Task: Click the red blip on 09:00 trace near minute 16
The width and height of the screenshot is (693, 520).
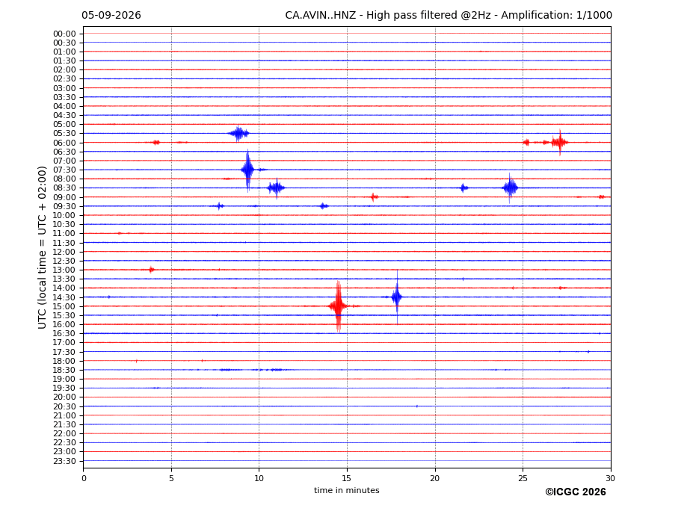Action: point(374,197)
